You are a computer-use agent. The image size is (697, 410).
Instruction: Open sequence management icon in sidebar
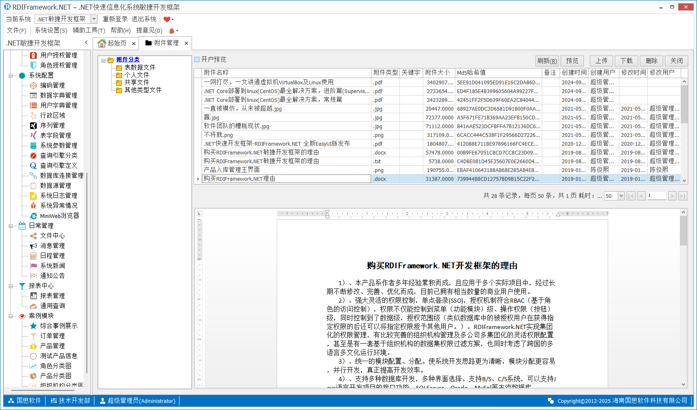tap(33, 125)
